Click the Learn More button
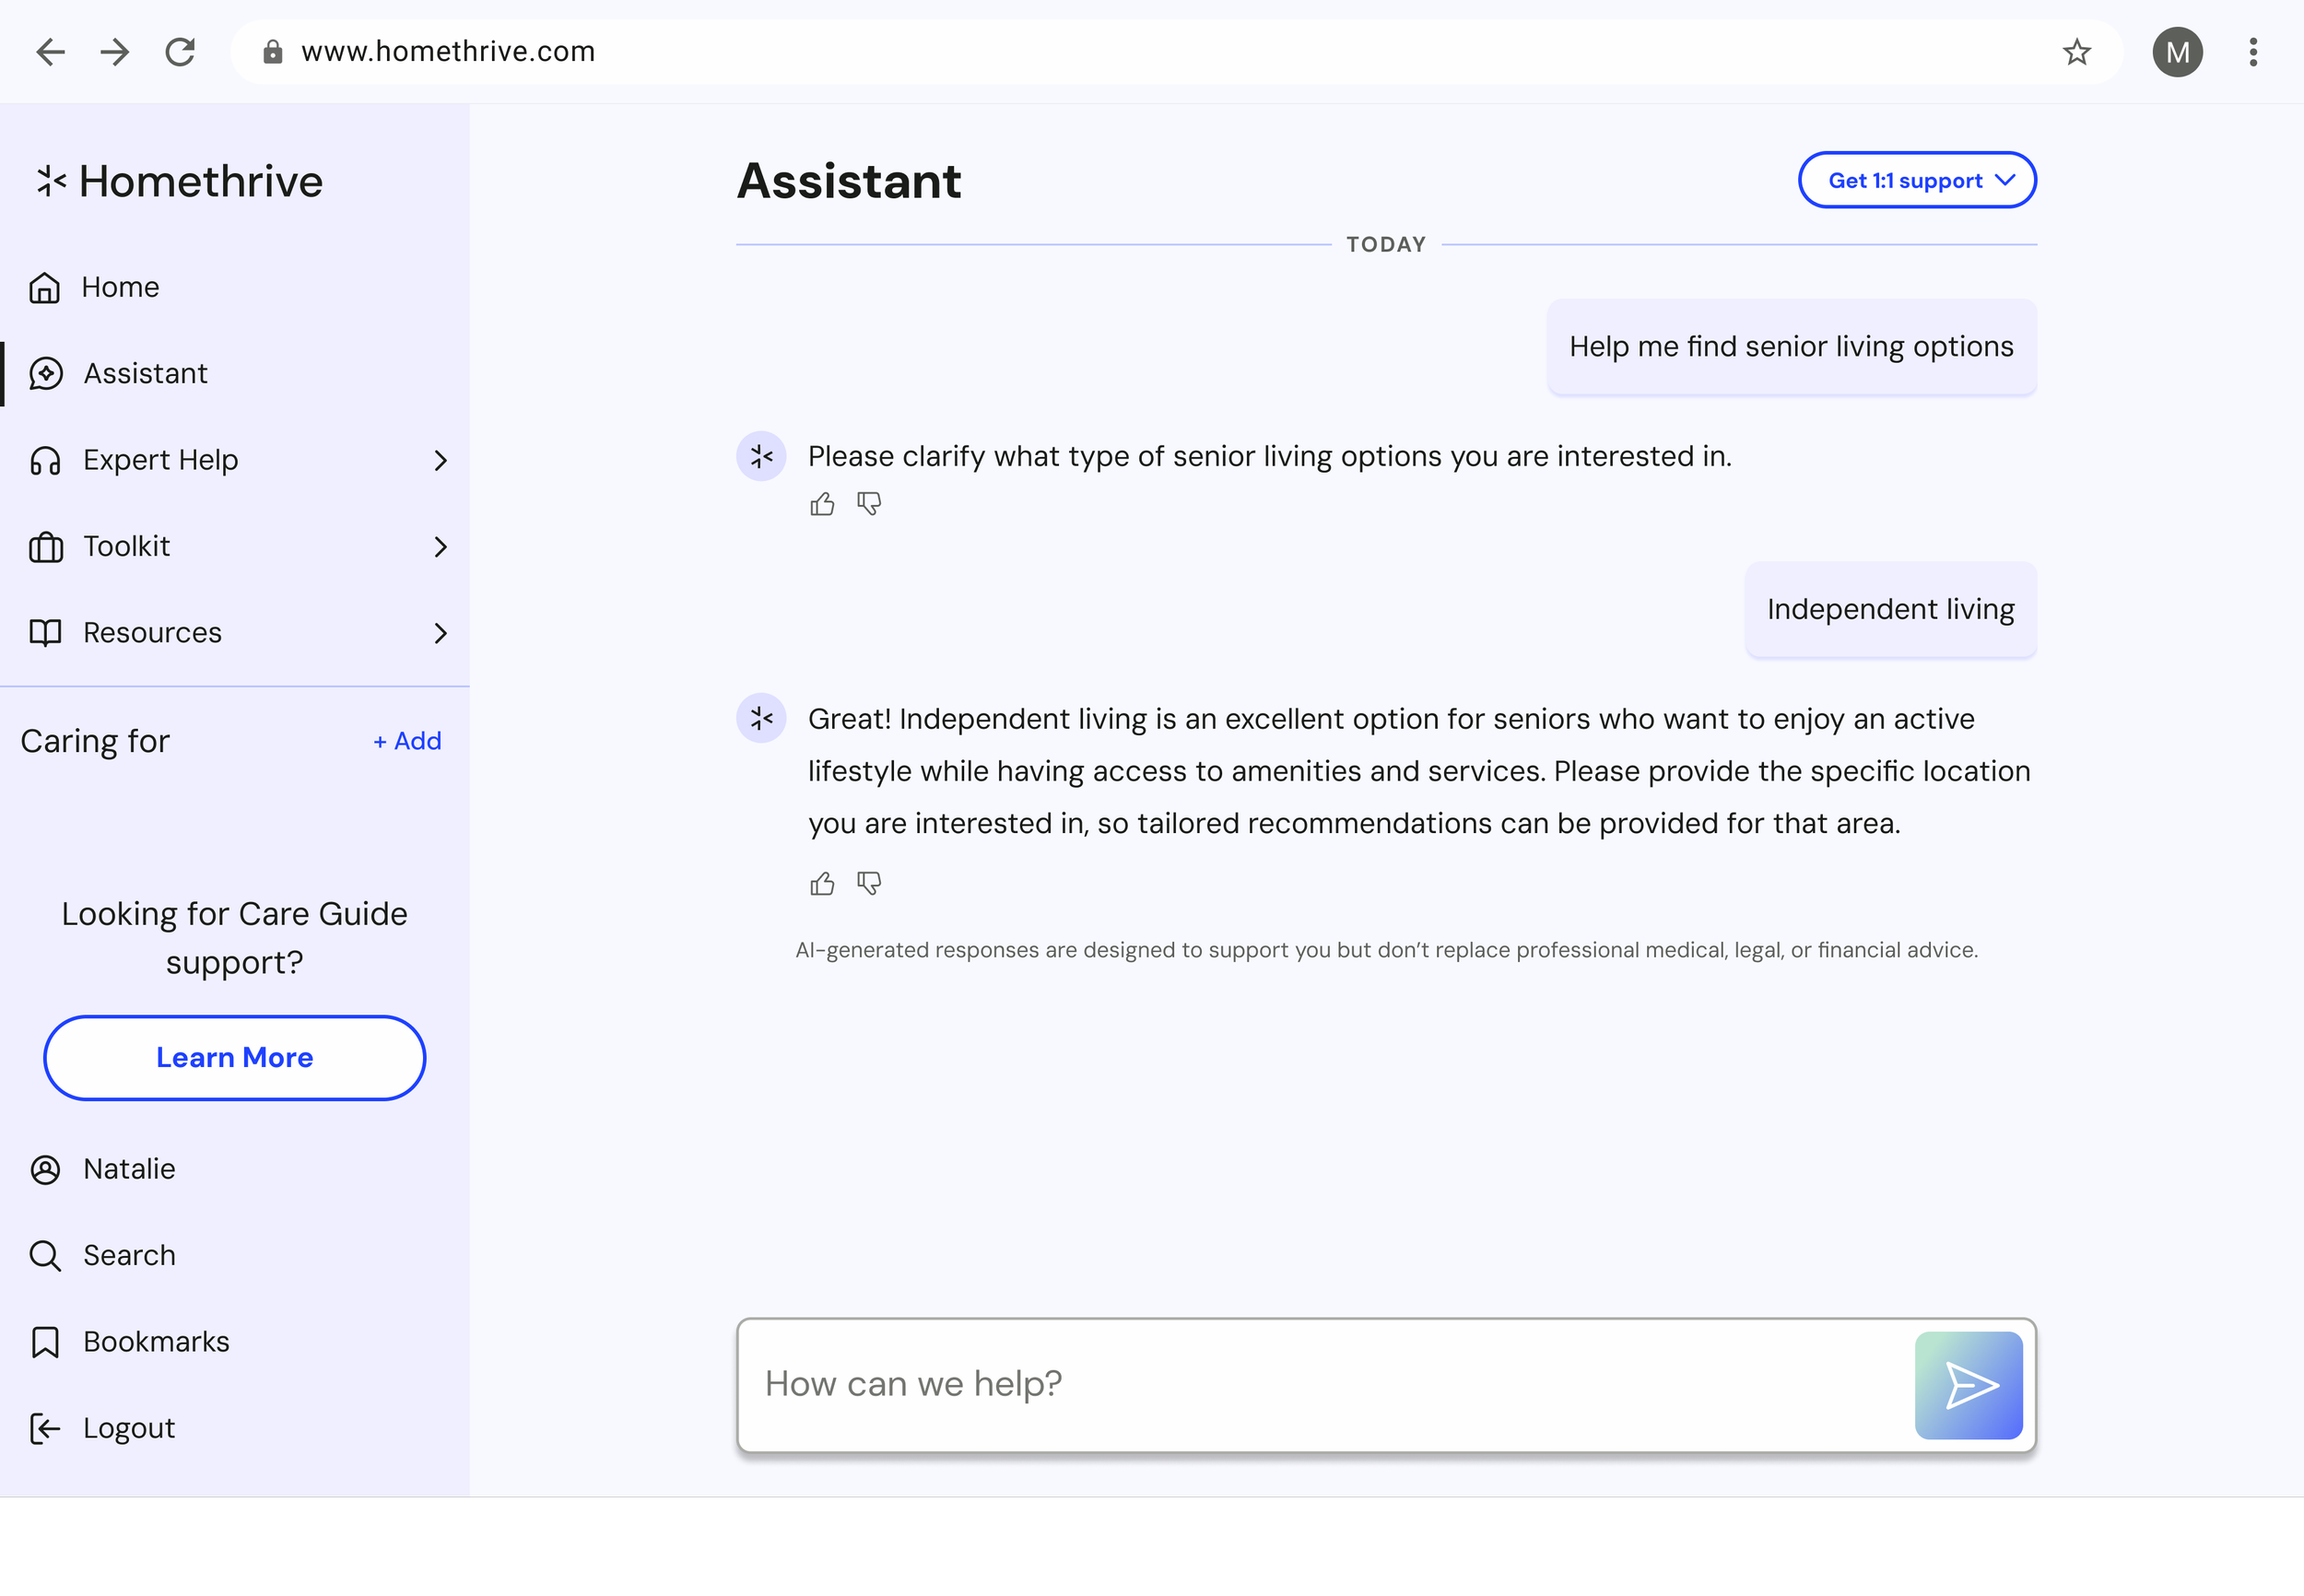Screen dimensions: 2304x1596 click(x=234, y=1058)
